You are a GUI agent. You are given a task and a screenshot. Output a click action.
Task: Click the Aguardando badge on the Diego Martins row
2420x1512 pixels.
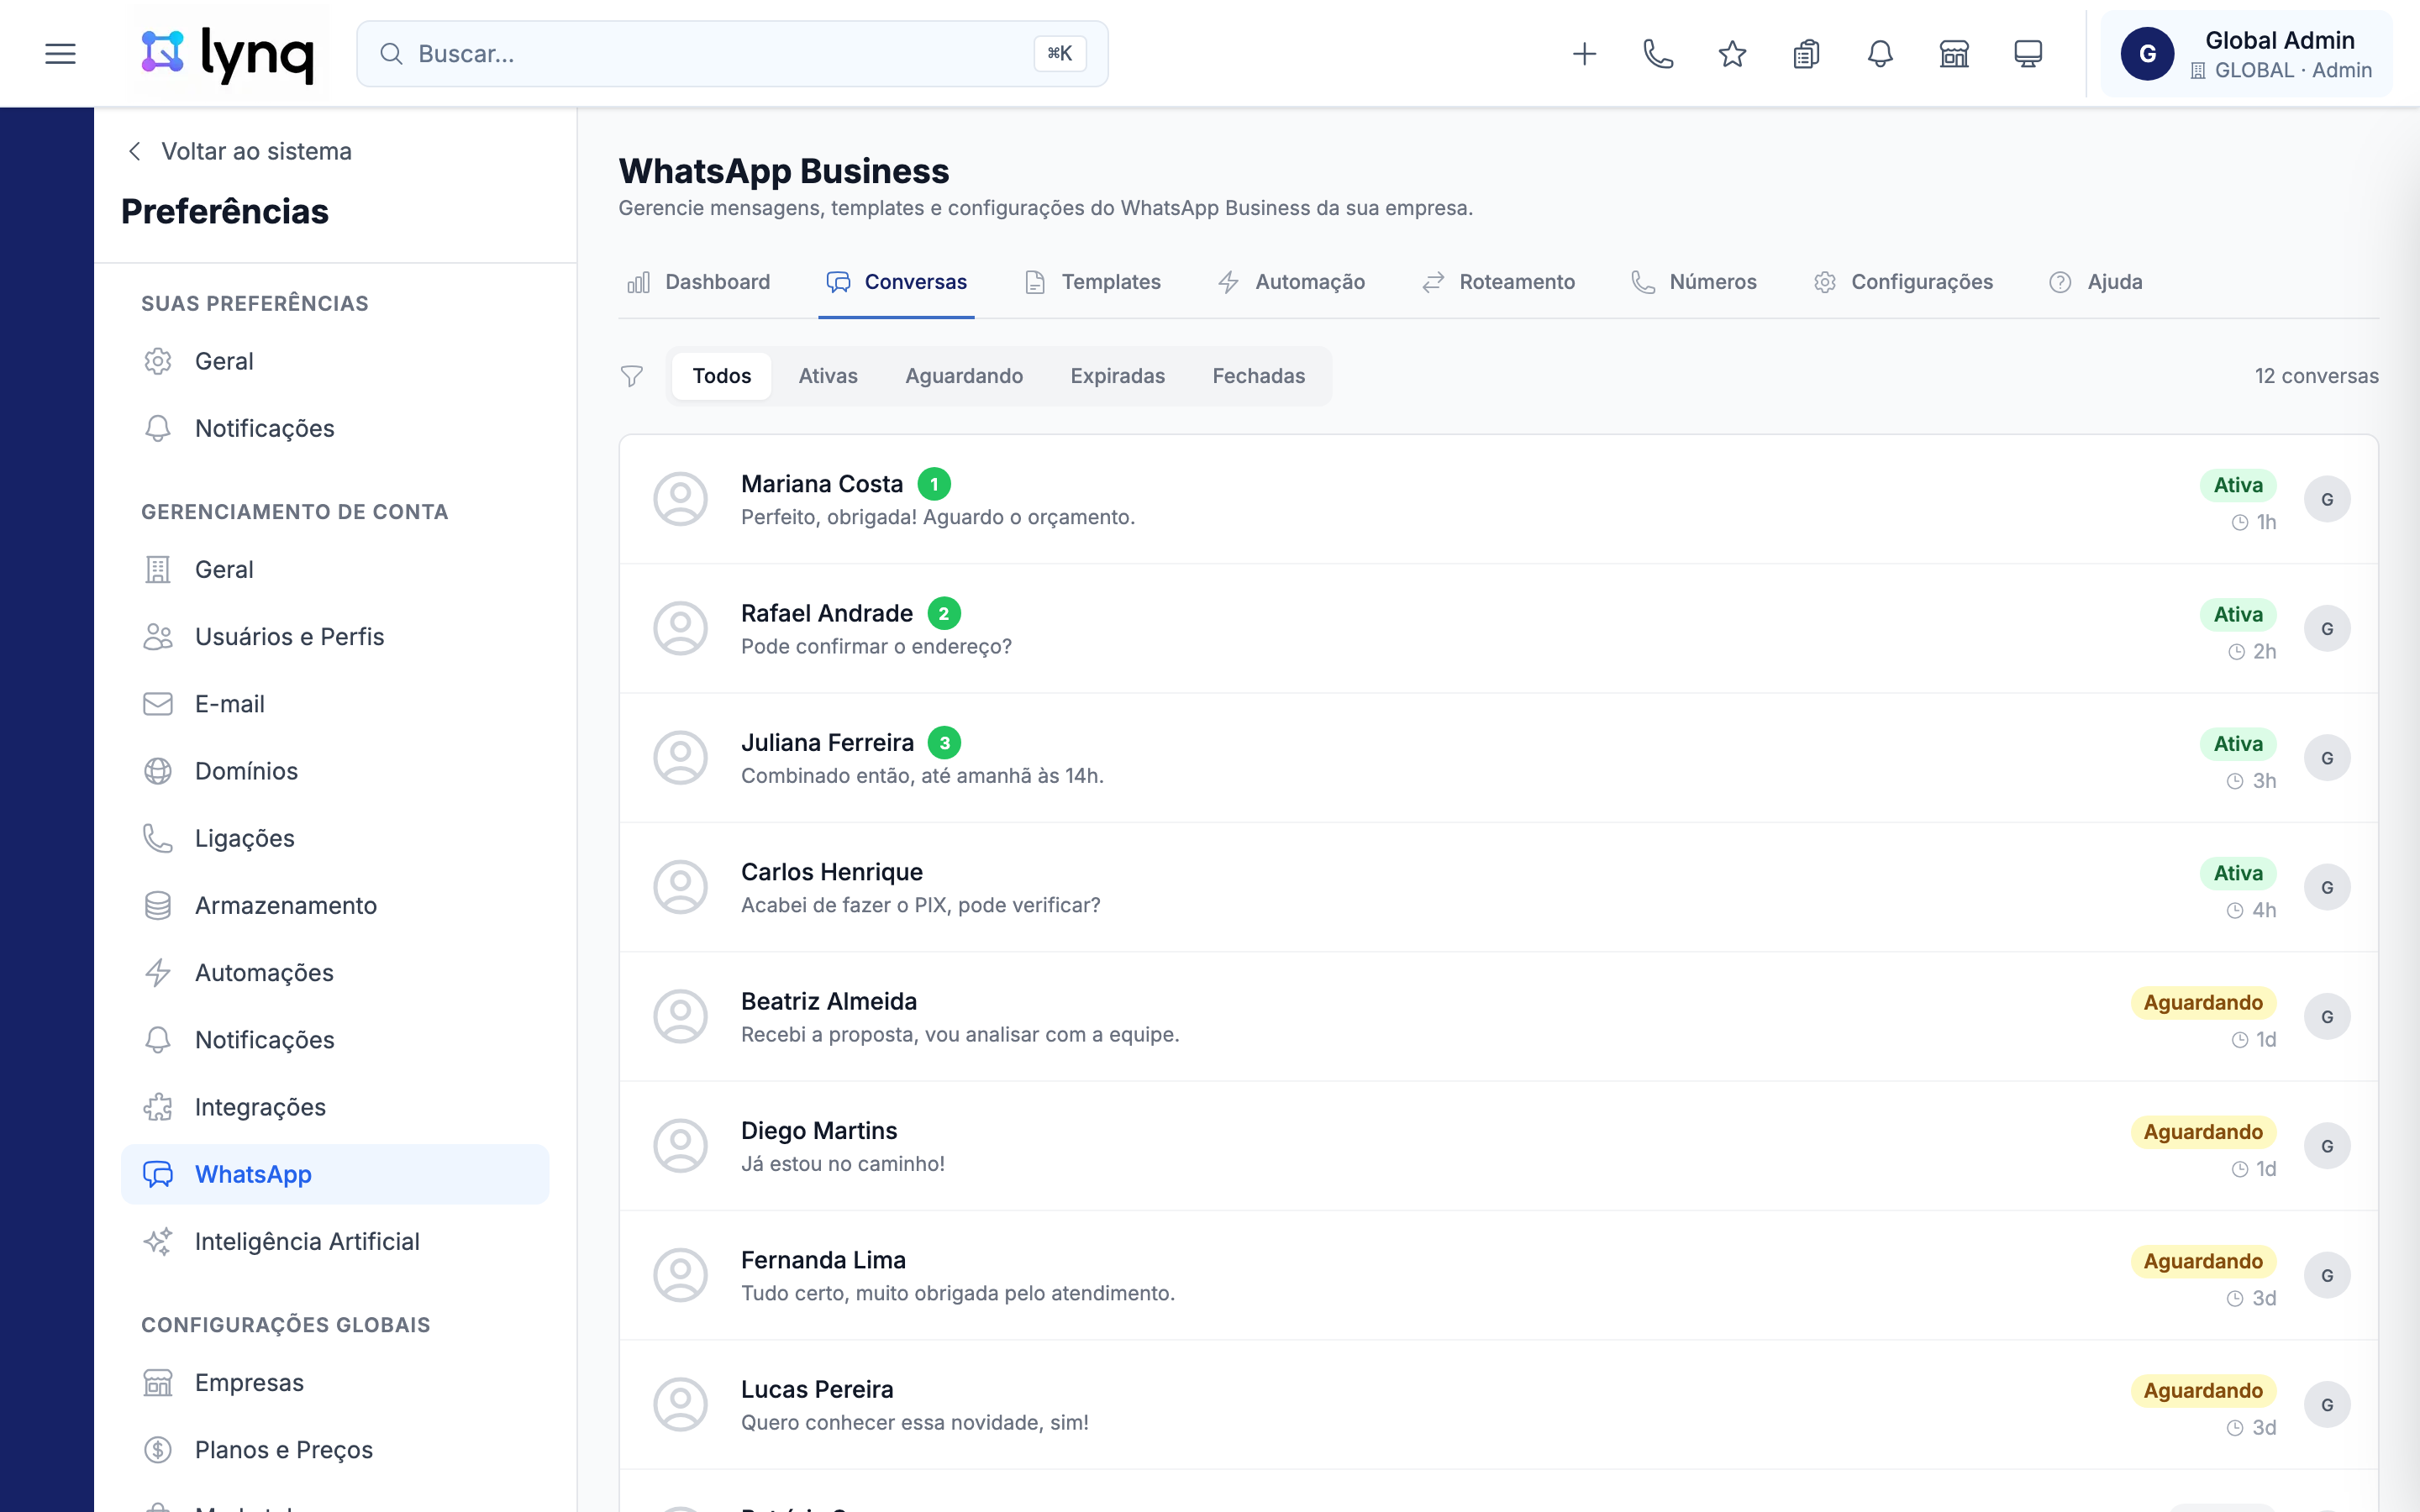click(2203, 1132)
